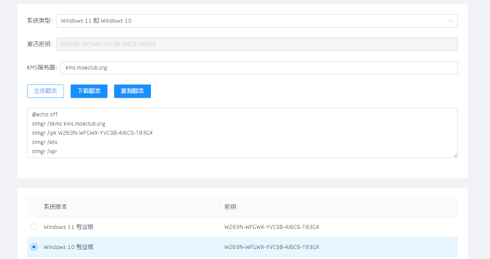The image size is (490, 259).
Task: Click the 系统版本 column header
Action: click(55, 207)
